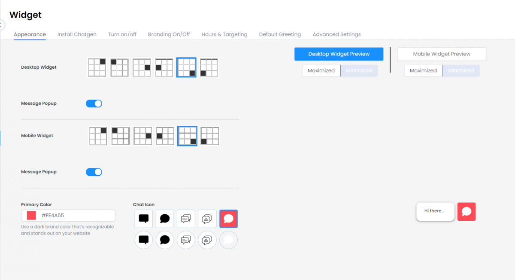Switch mobile preview to Minimized
Viewport: 515px width, 280px height.
pos(461,70)
